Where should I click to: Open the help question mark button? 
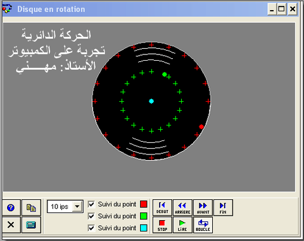[11, 207]
